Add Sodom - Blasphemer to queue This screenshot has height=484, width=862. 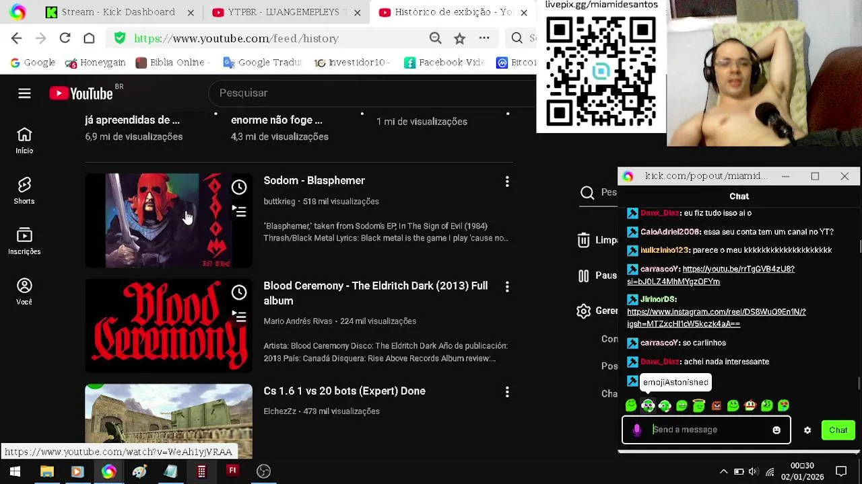[239, 211]
